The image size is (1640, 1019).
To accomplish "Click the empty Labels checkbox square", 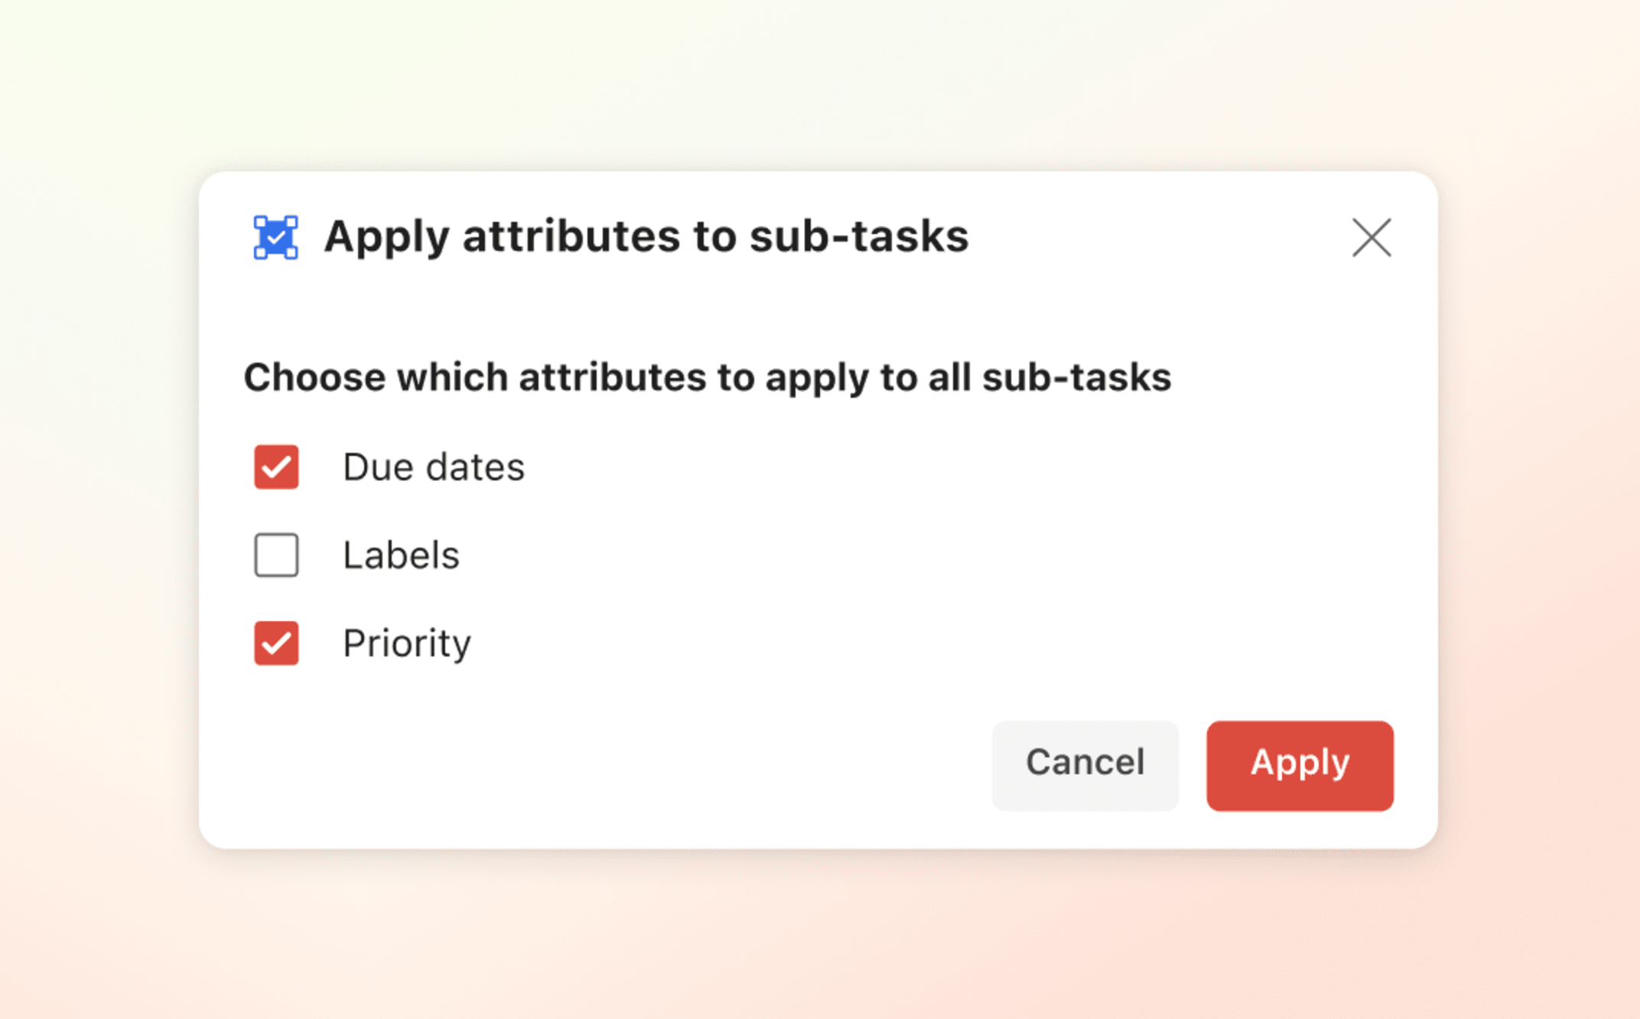I will coord(275,555).
